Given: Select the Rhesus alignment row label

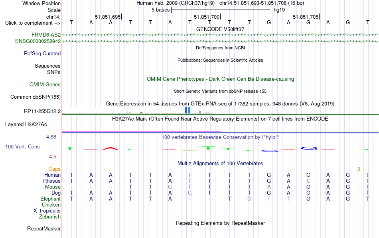Looking at the screenshot, I should click(52, 181).
